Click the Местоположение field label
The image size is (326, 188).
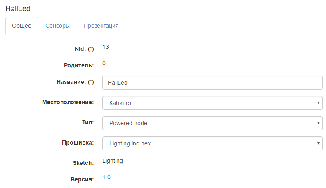point(68,102)
